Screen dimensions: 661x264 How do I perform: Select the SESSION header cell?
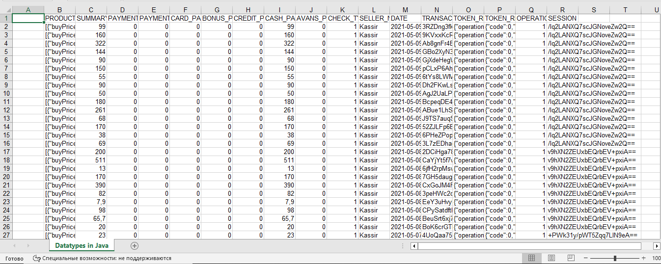pos(562,18)
